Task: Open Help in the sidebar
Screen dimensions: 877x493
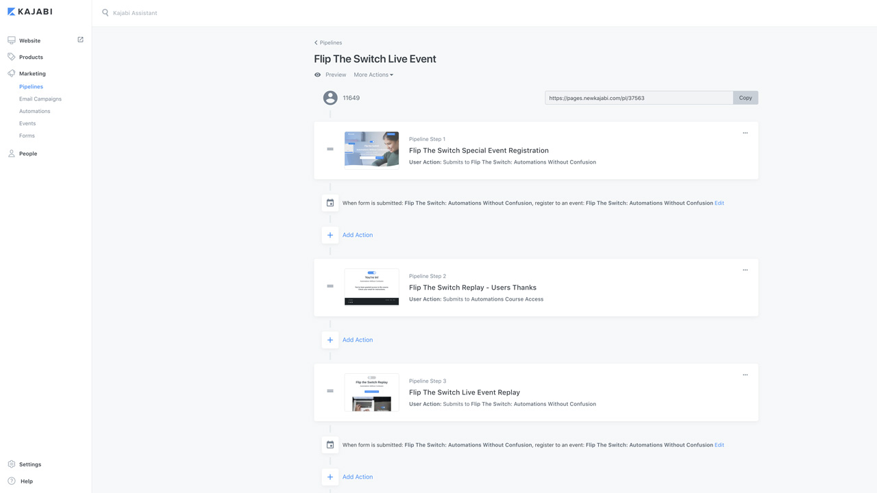Action: tap(27, 481)
